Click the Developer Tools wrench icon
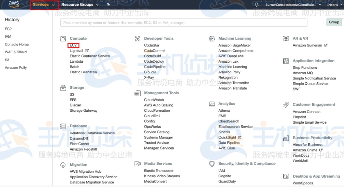This screenshot has height=187, width=344. [137, 39]
